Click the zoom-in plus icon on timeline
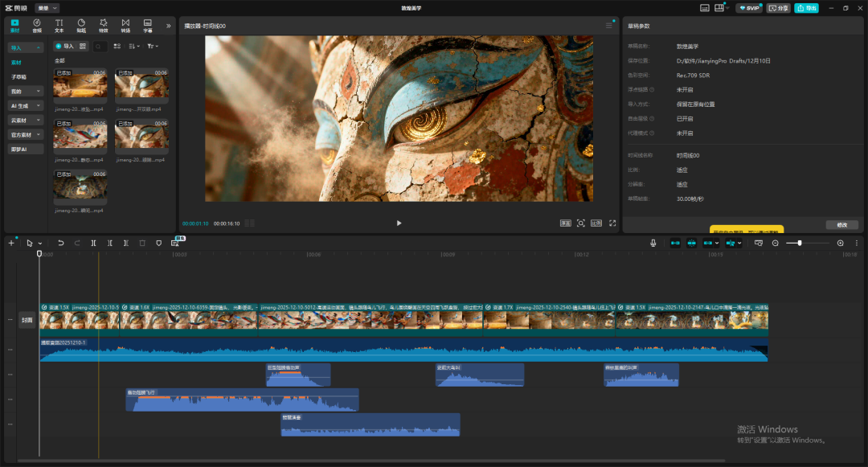868x467 pixels. point(841,243)
